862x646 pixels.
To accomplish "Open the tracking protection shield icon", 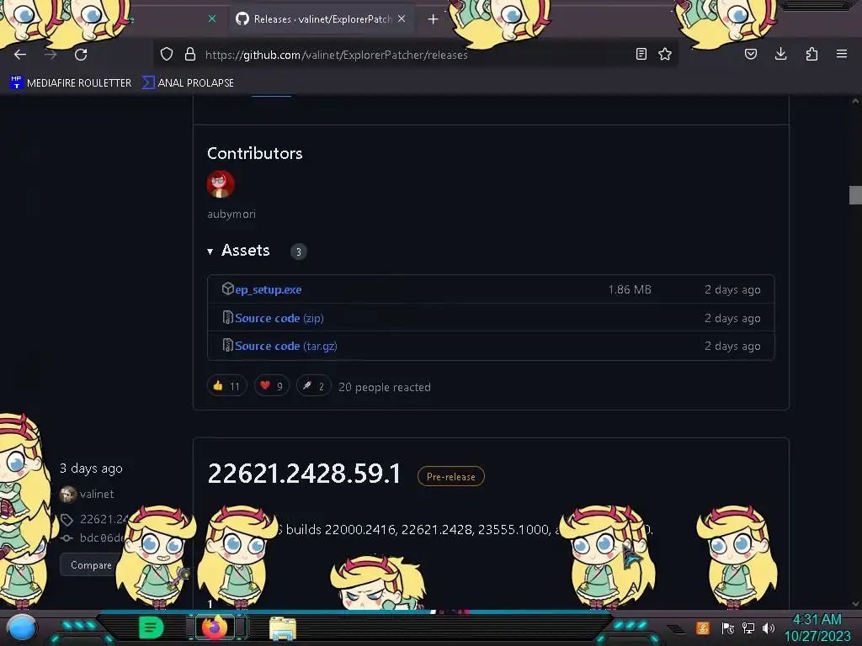I will pos(167,54).
